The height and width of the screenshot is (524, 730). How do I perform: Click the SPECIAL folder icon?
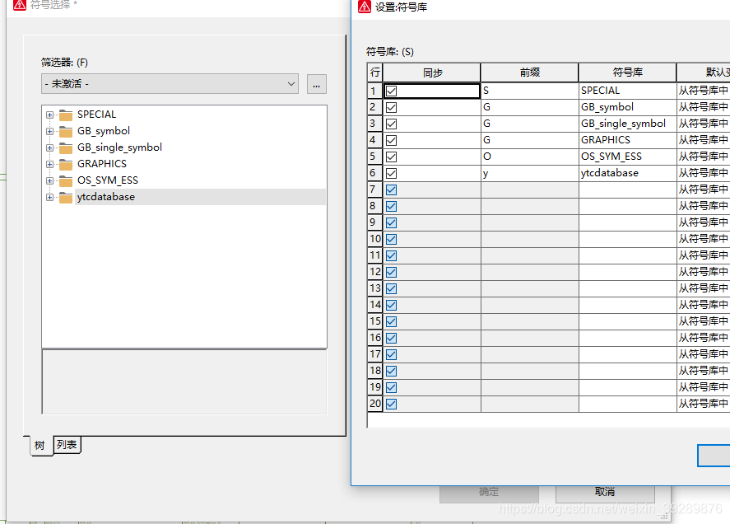point(66,115)
